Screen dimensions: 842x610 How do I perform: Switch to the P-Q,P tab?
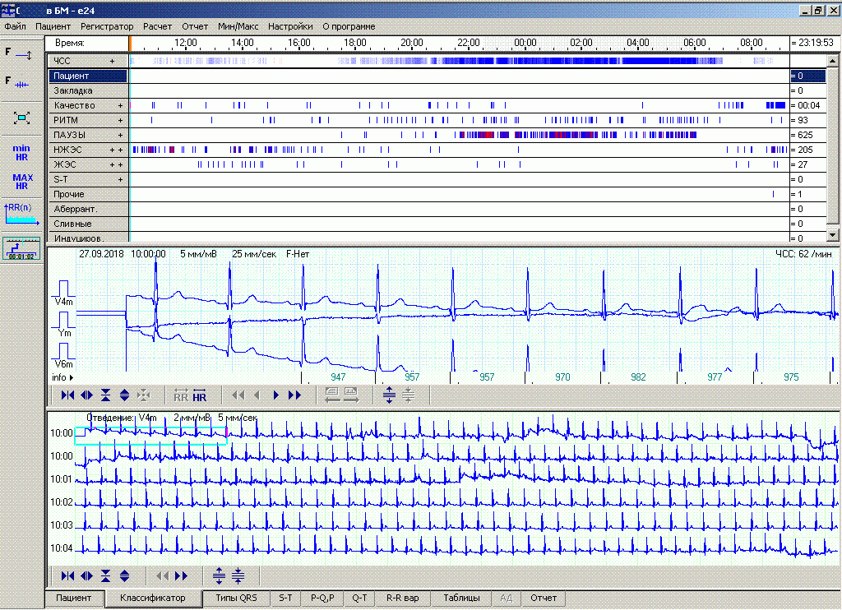tap(322, 598)
